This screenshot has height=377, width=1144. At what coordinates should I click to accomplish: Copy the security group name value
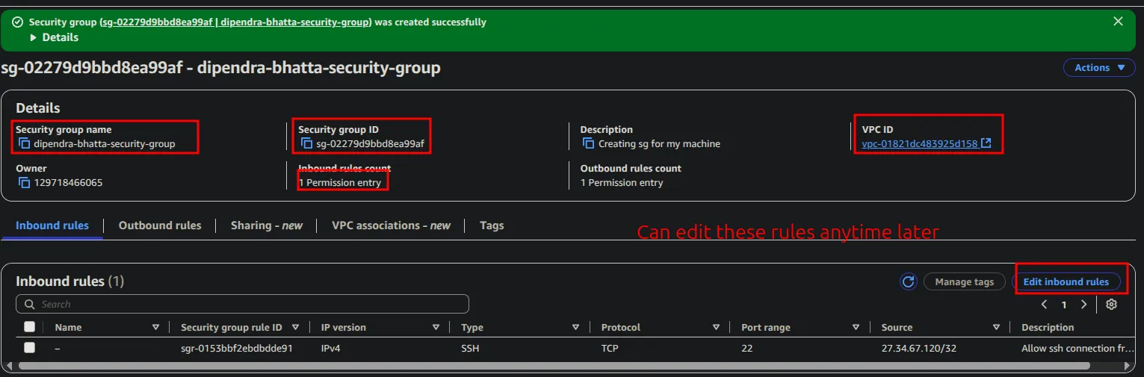(24, 143)
